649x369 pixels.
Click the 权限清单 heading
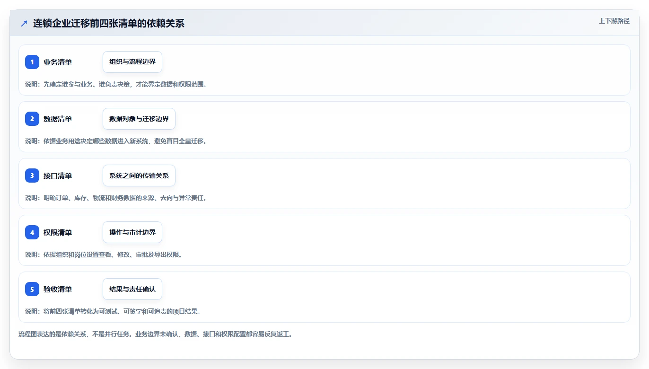click(x=58, y=232)
